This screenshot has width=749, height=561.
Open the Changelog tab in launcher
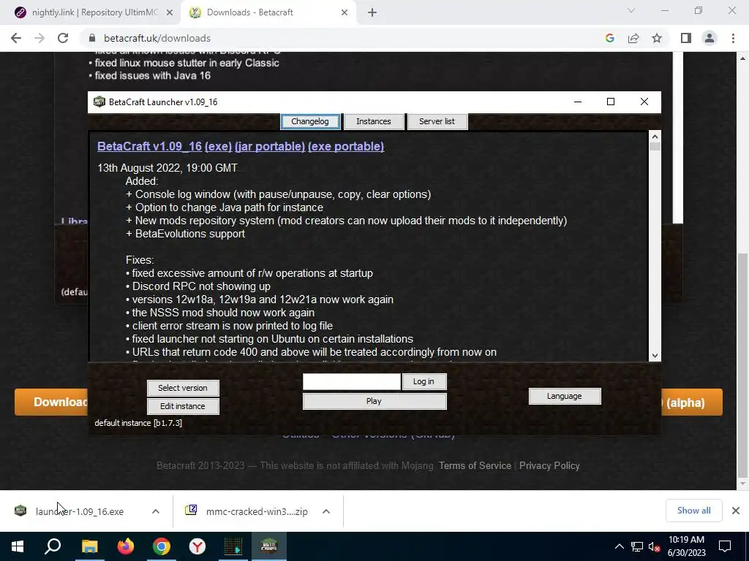tap(310, 122)
